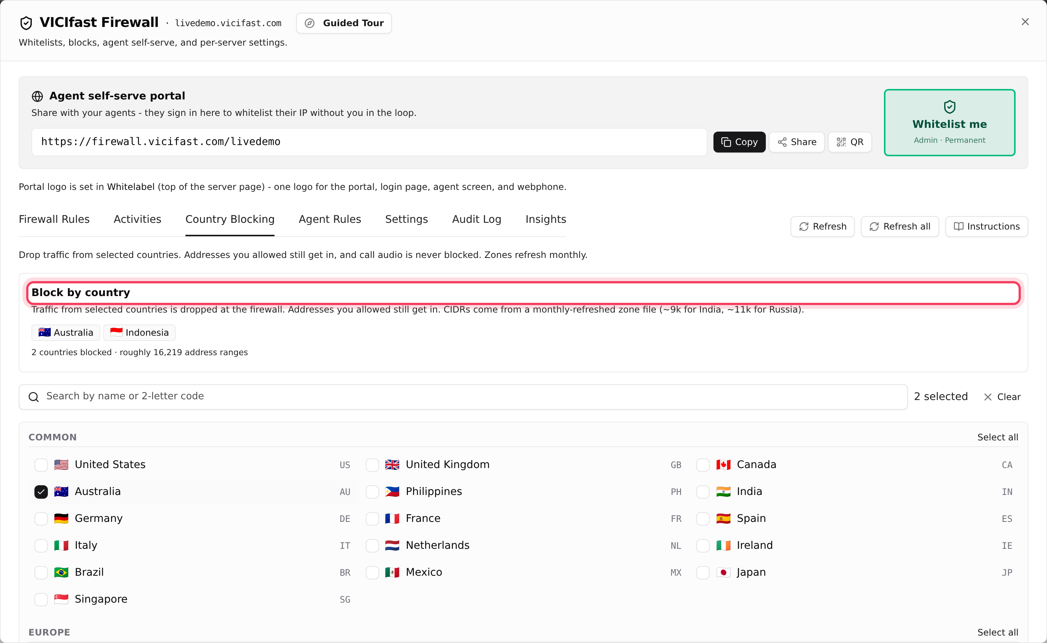Check the Singapore checkbox
This screenshot has height=643, width=1047.
(x=41, y=599)
